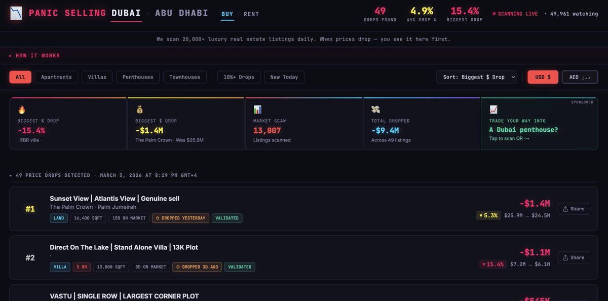Click the 15.4% drop badge on listing #2

coord(493,264)
